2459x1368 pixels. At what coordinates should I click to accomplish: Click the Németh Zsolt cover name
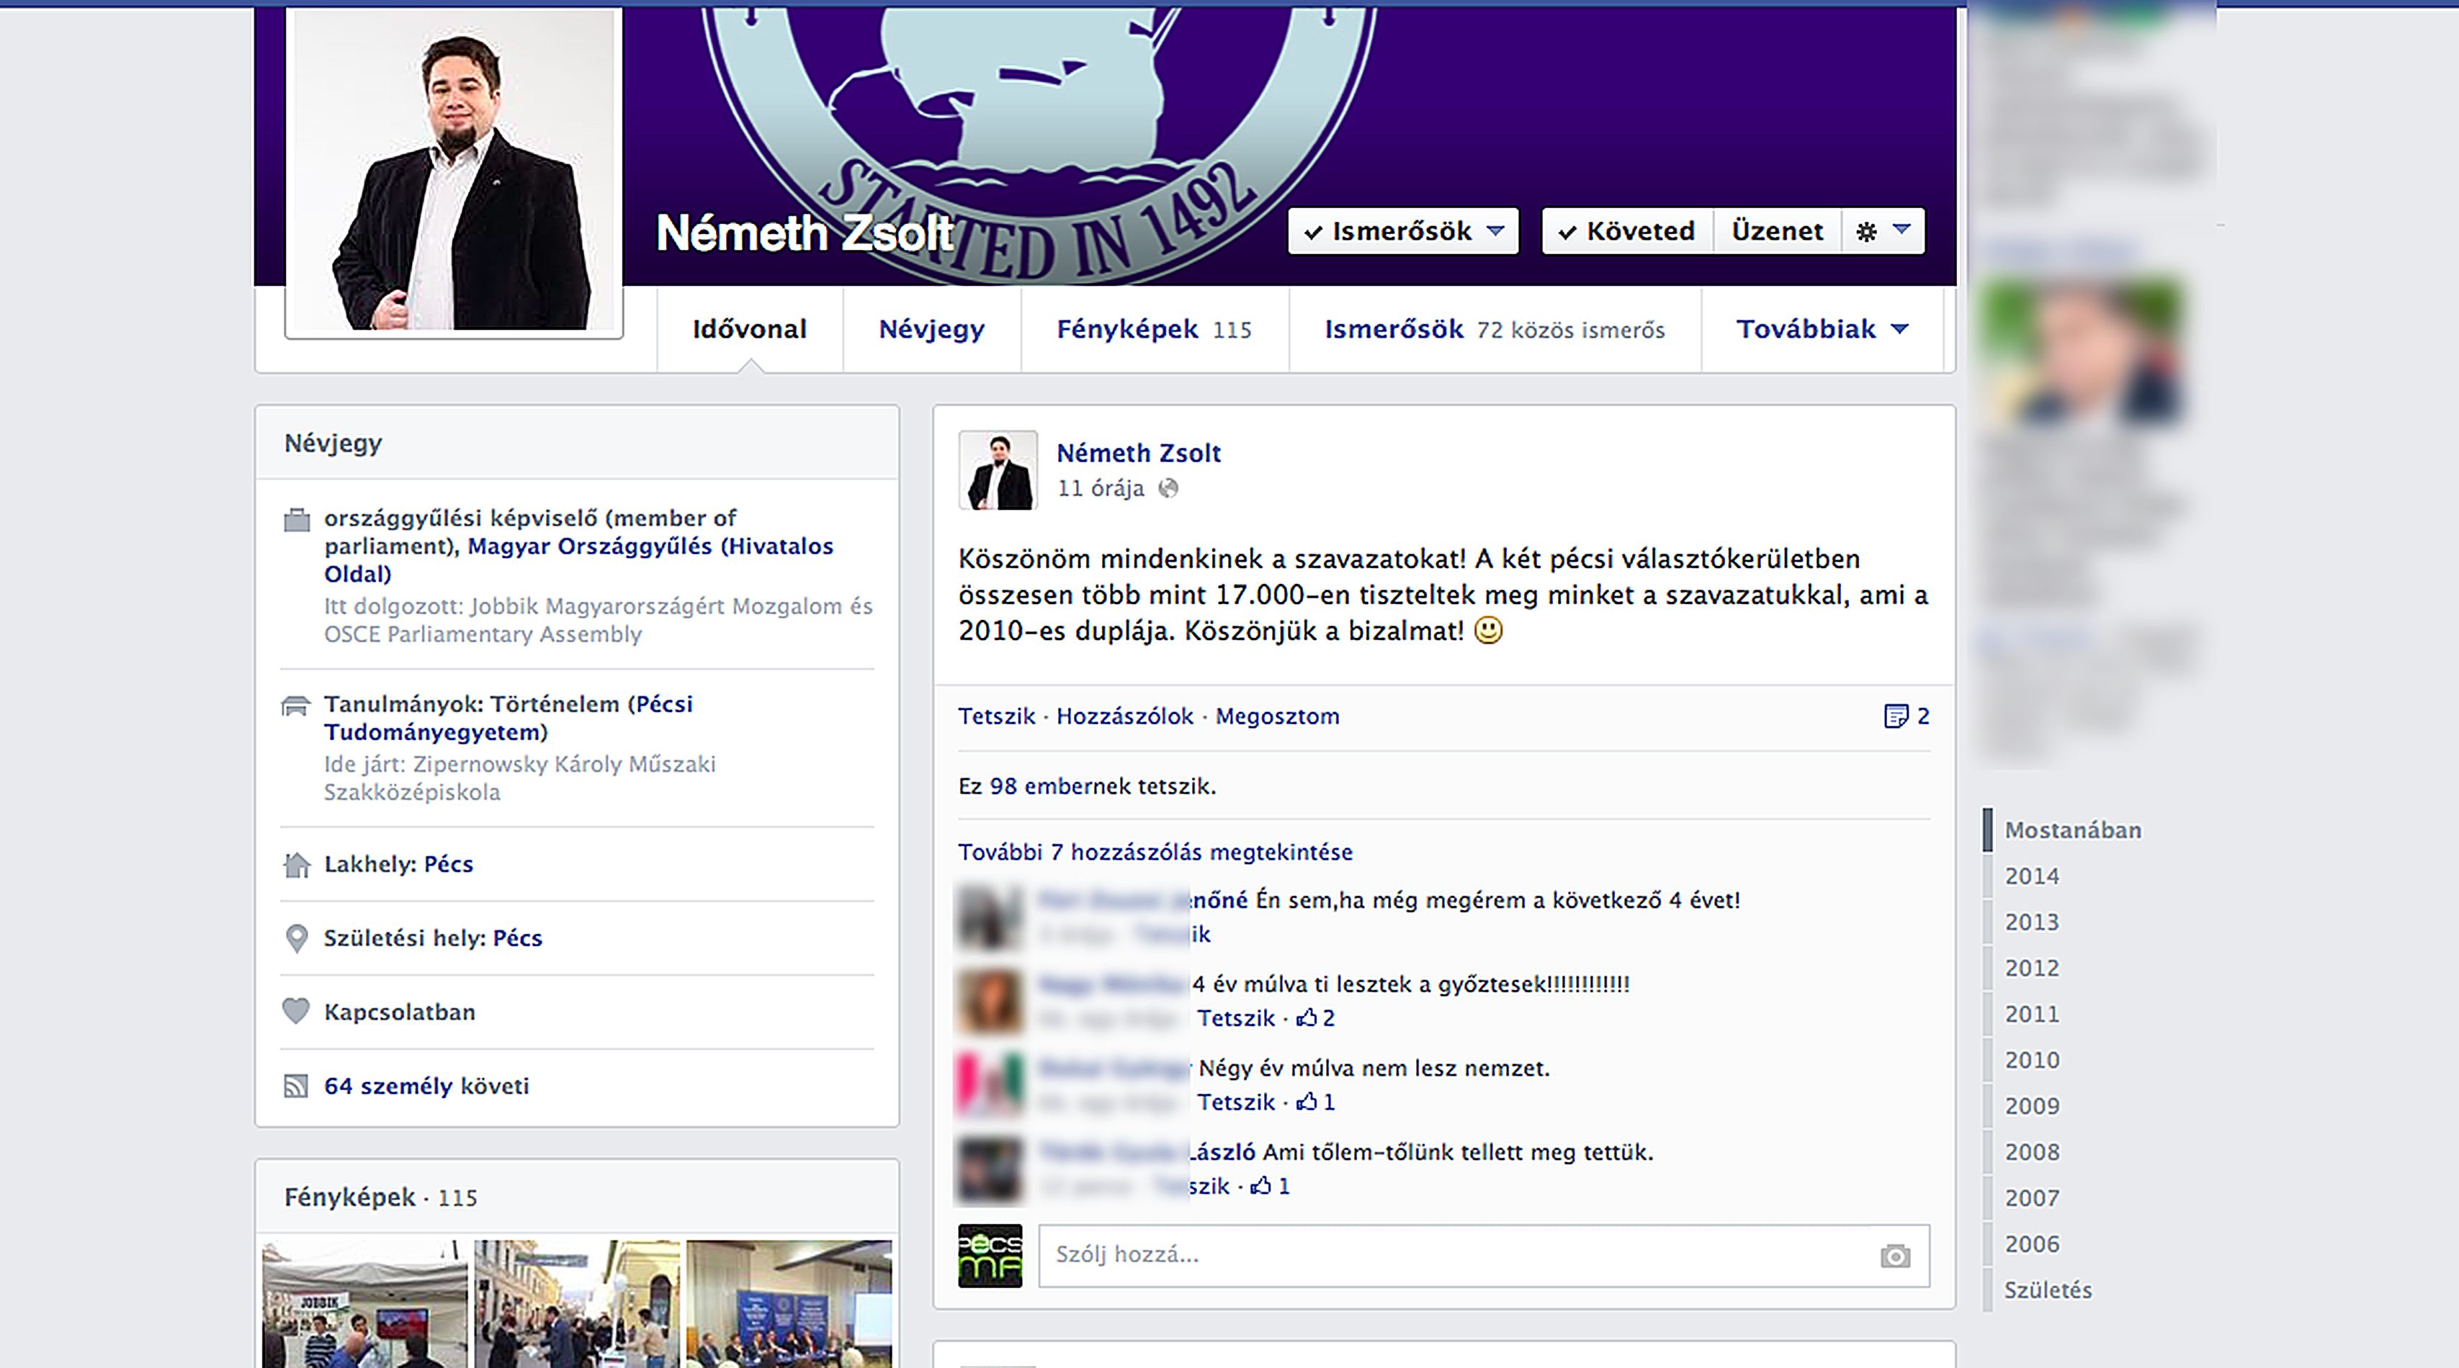point(805,233)
